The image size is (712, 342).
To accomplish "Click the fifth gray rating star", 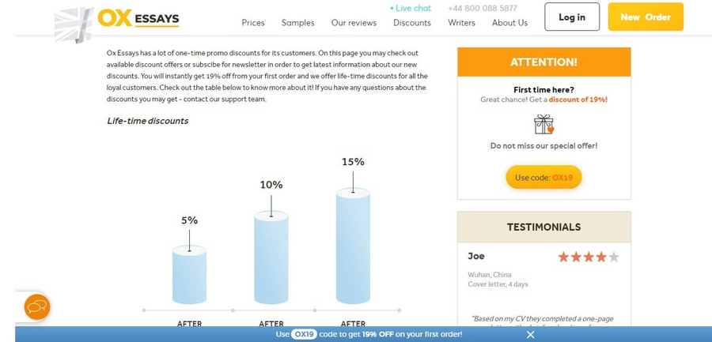I will point(614,257).
